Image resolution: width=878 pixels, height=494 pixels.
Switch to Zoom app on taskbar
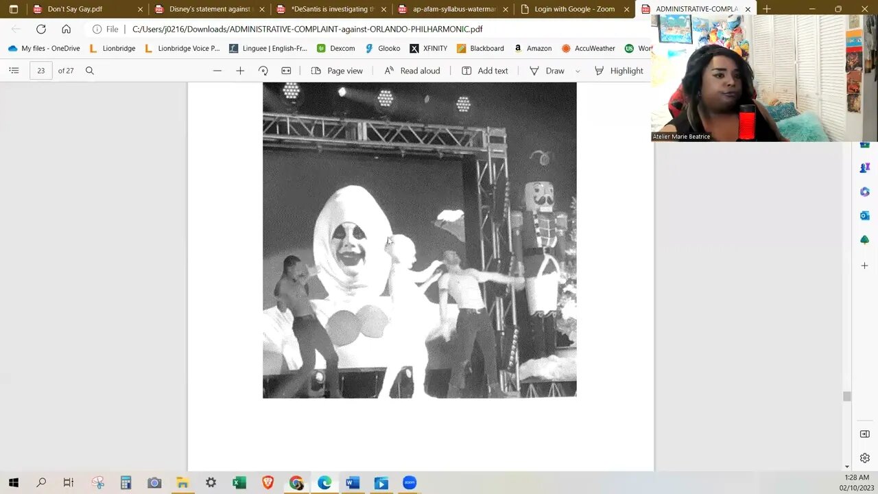click(410, 483)
